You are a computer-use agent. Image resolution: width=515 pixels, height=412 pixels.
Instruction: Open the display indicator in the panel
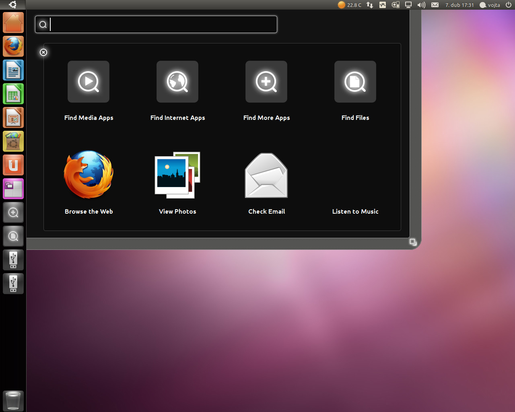[x=408, y=5]
